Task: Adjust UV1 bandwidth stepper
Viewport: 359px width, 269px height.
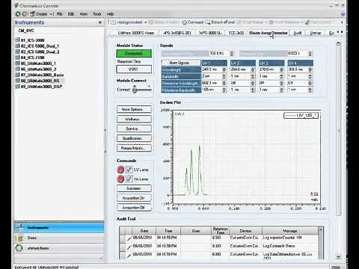Action: (x=224, y=76)
